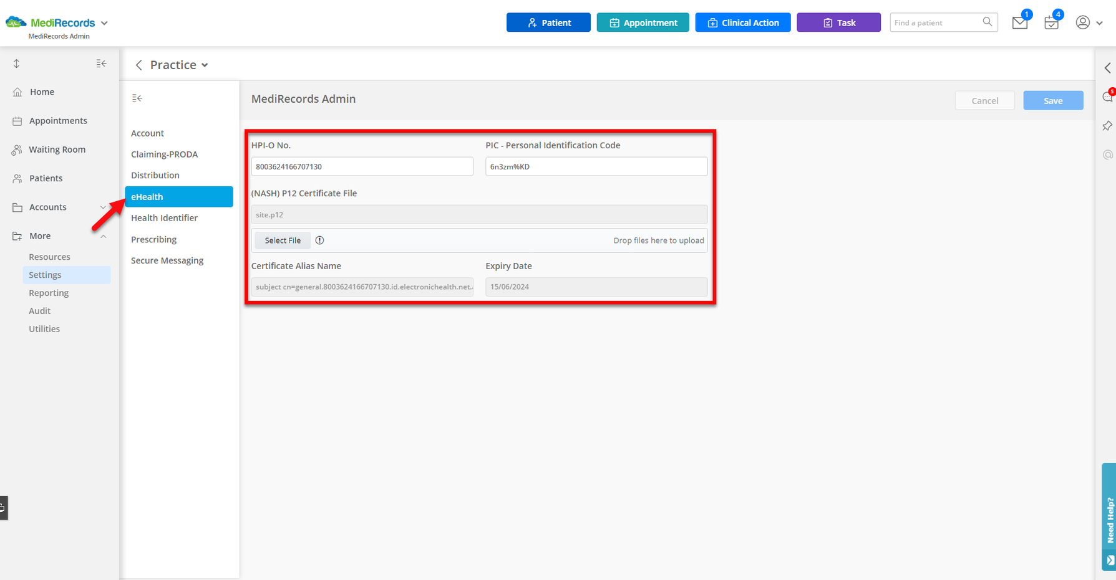Select Claiming-PRODA settings tab
This screenshot has width=1116, height=580.
click(x=164, y=155)
